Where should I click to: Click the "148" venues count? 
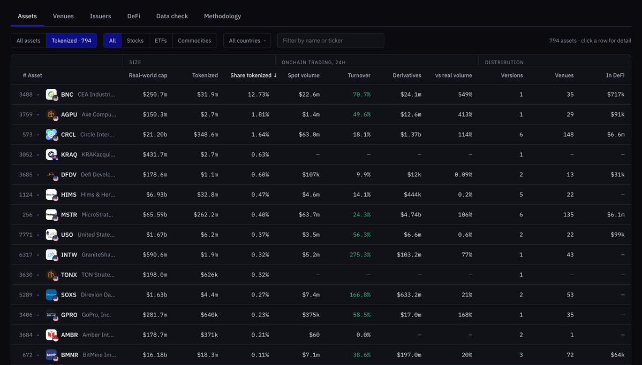pyautogui.click(x=568, y=135)
